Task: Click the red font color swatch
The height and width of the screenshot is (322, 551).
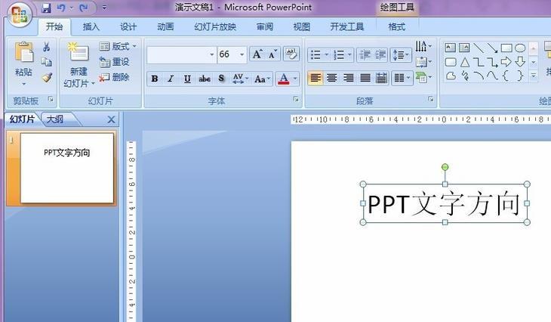Action: (283, 79)
